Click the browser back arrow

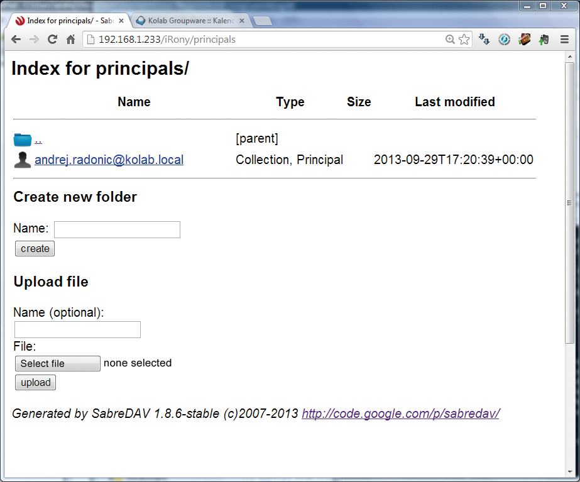[16, 40]
